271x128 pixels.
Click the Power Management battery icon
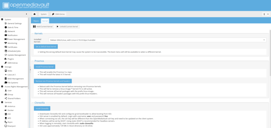[x=6, y=39]
